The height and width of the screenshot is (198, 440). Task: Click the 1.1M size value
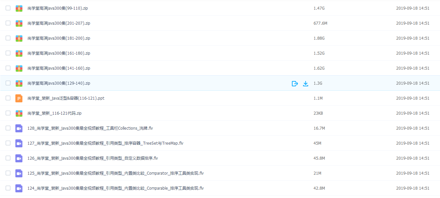318,98
